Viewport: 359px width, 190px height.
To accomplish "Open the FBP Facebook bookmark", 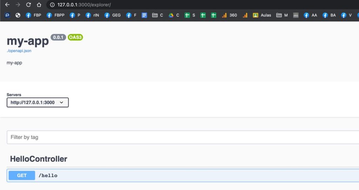I will pyautogui.click(x=33, y=15).
